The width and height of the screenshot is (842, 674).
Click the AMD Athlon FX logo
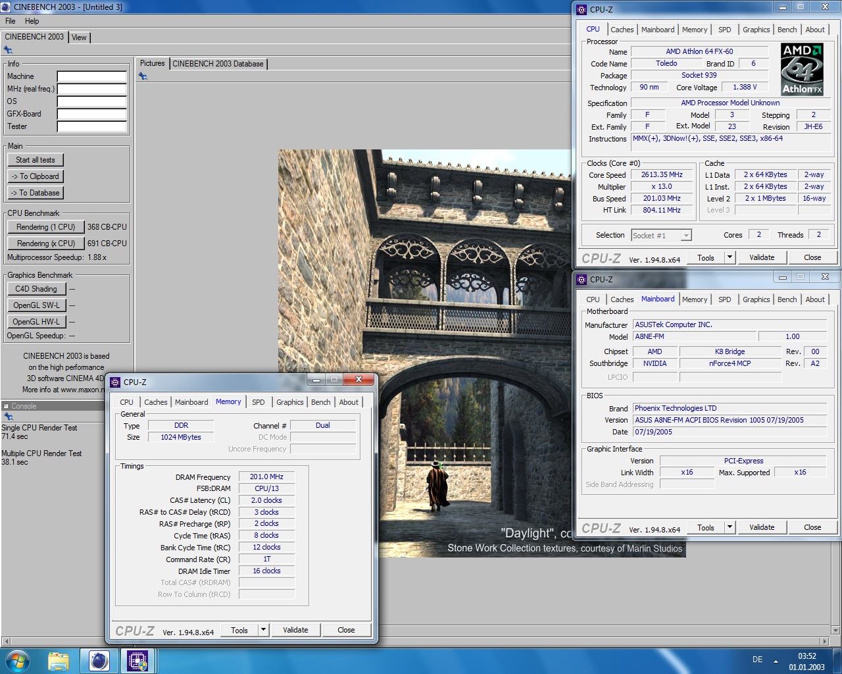[802, 69]
